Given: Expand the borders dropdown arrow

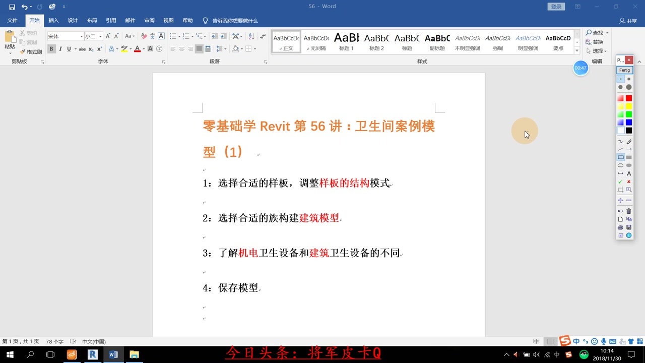Looking at the screenshot, I should 255,49.
